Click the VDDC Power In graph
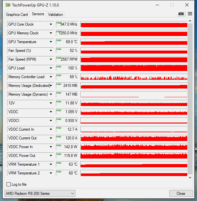 tap(134, 147)
